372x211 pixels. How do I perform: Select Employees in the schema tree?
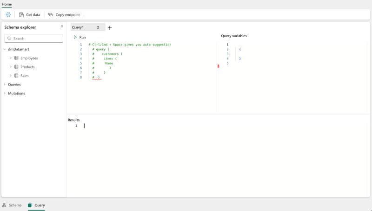29,58
